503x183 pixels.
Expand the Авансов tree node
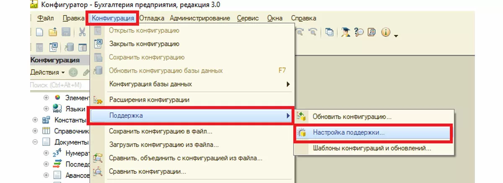[47, 175]
